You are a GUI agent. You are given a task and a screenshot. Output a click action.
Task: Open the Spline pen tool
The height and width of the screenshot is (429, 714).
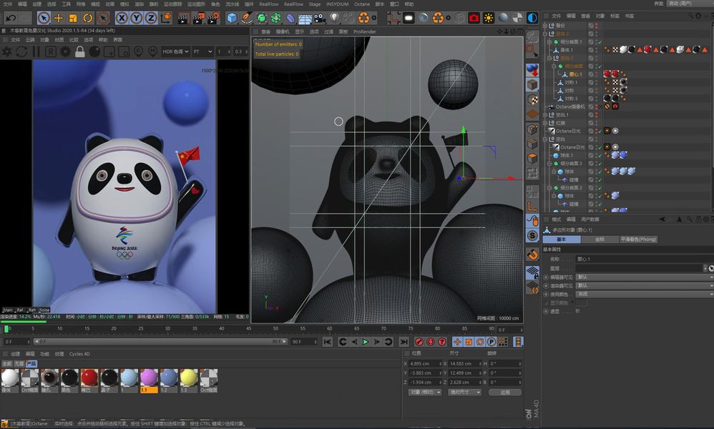click(246, 18)
